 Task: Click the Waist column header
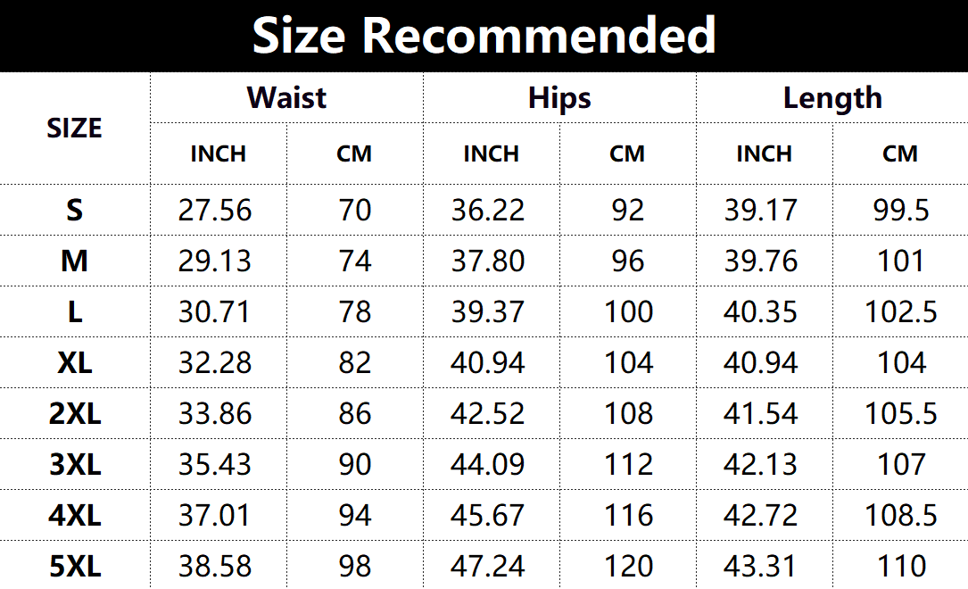pyautogui.click(x=286, y=97)
